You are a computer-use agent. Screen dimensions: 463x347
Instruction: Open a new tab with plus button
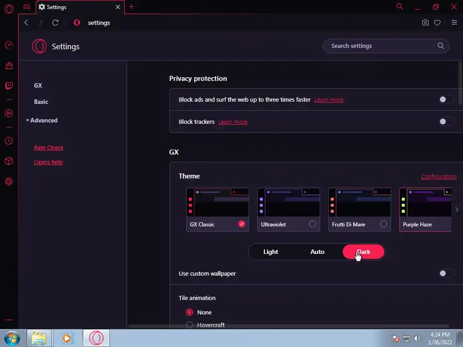[x=132, y=7]
